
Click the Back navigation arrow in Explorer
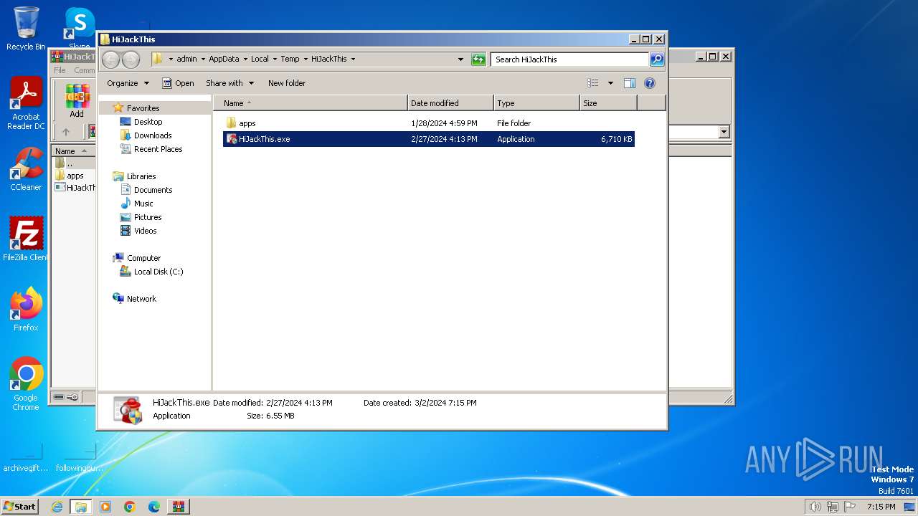[x=110, y=59]
